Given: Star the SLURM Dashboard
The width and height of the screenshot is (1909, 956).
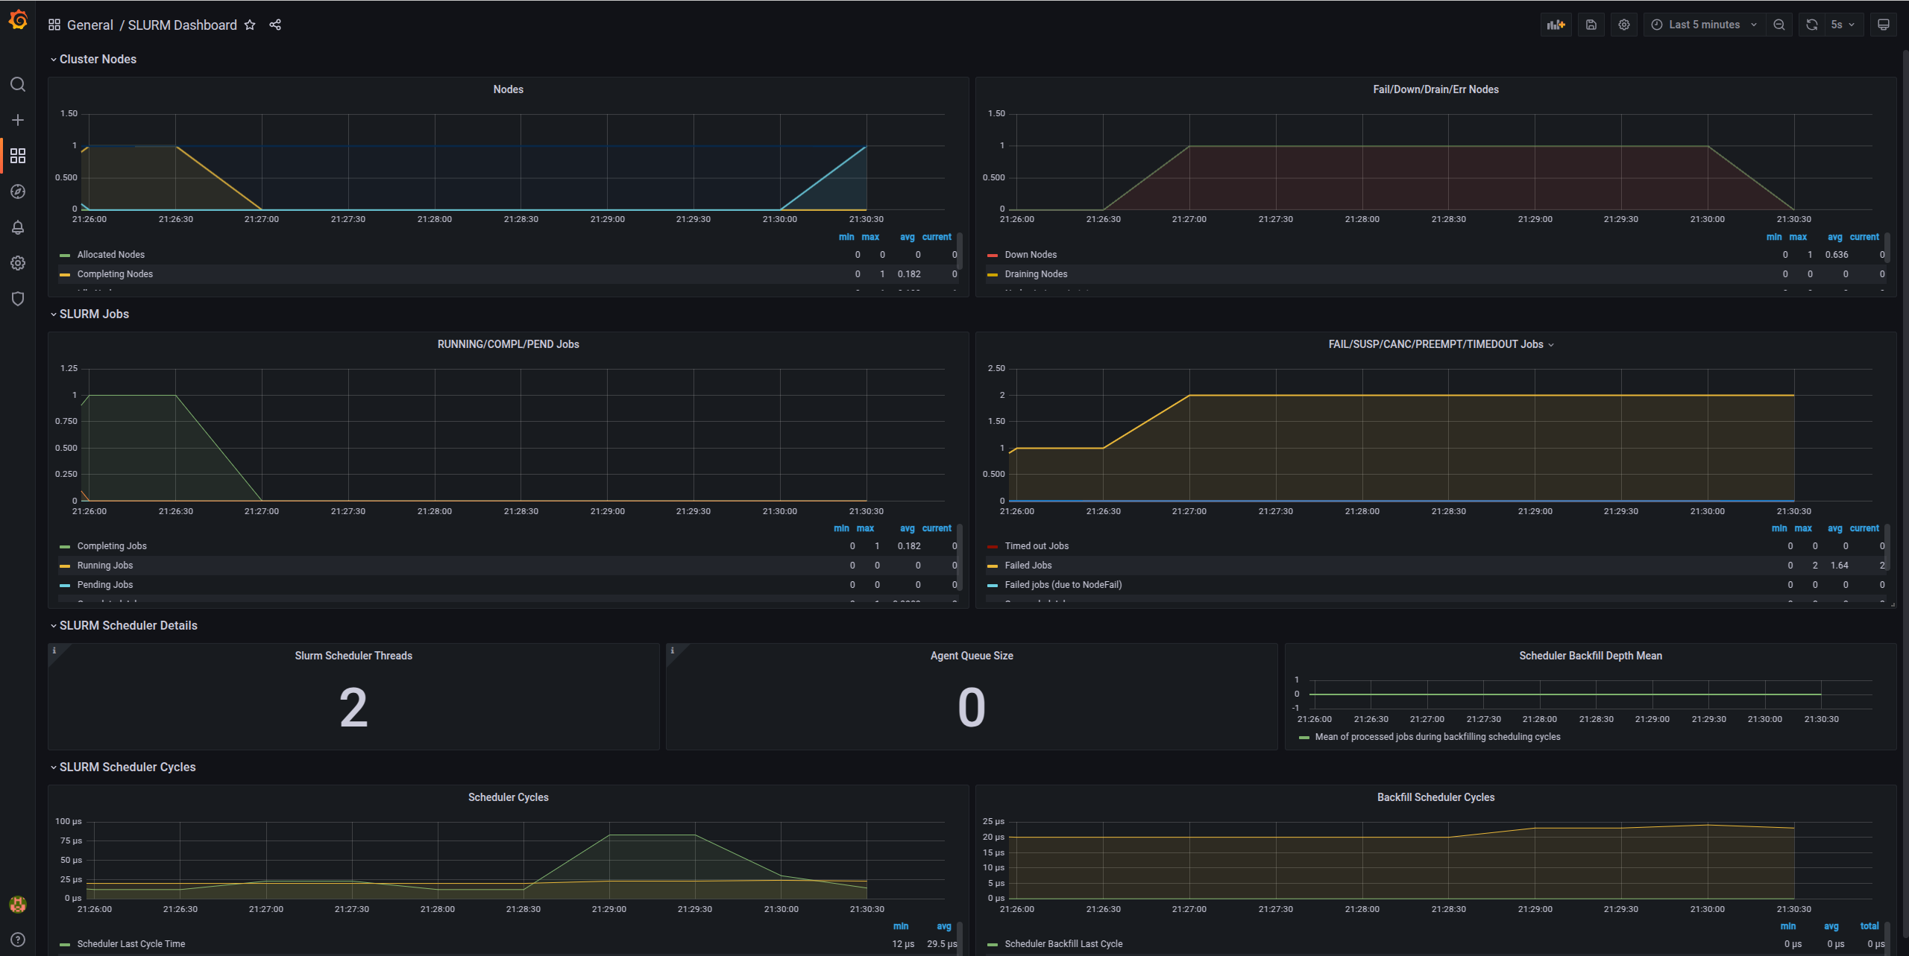Looking at the screenshot, I should tap(250, 25).
